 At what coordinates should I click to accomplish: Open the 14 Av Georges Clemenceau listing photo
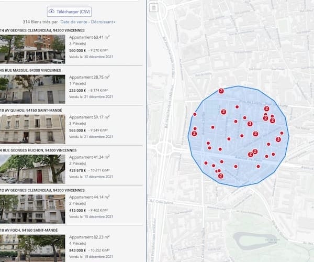(x=32, y=49)
